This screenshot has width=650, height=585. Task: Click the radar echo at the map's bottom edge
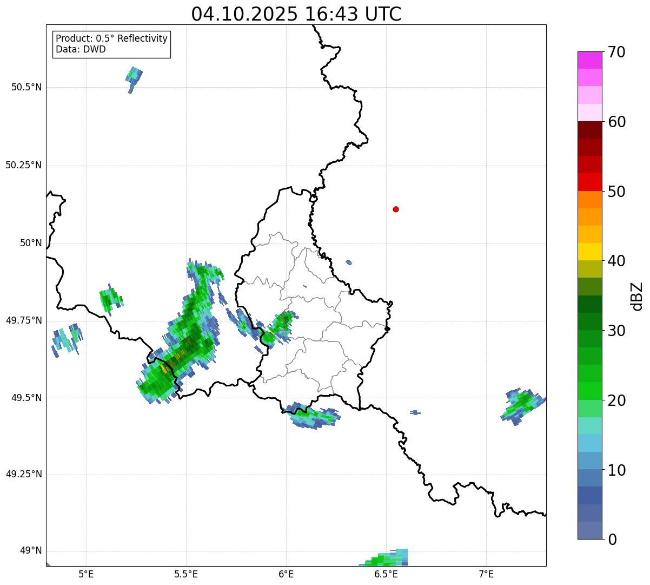click(x=384, y=558)
